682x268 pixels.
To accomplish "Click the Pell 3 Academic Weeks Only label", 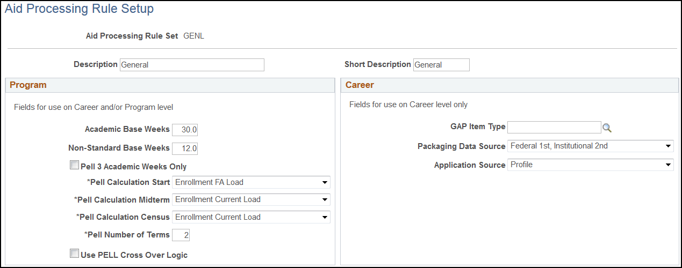I will pyautogui.click(x=134, y=167).
